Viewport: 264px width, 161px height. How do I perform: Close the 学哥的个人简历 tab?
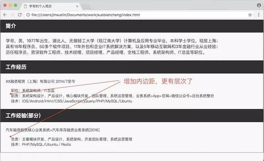[77, 7]
